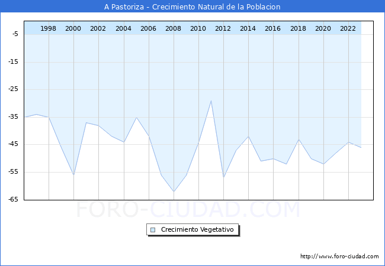This screenshot has height=266, width=385.
Task: Click the -15 y-axis value
Action: [13, 61]
